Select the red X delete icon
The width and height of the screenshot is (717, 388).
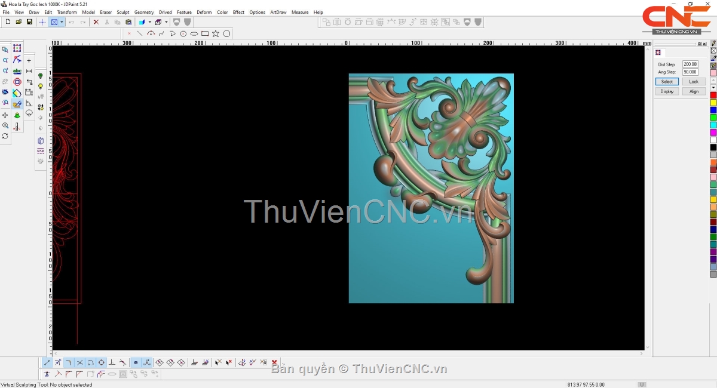[96, 22]
